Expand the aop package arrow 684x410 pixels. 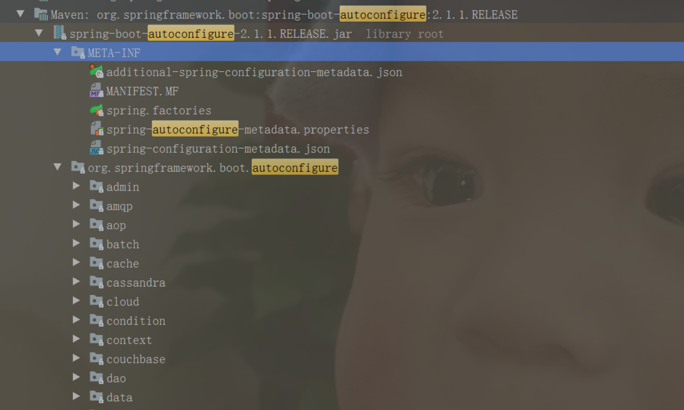coord(77,224)
